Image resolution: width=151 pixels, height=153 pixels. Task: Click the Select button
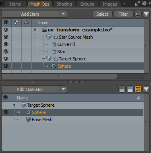coord(102,14)
